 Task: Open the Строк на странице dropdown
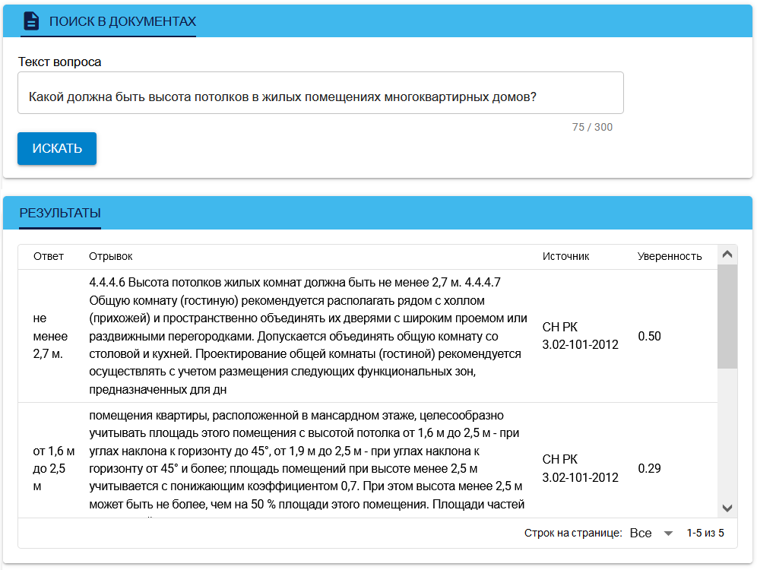point(651,533)
